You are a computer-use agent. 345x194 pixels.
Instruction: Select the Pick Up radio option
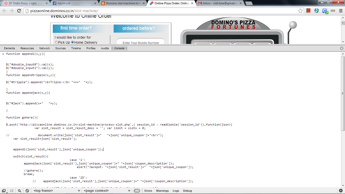(56, 42)
